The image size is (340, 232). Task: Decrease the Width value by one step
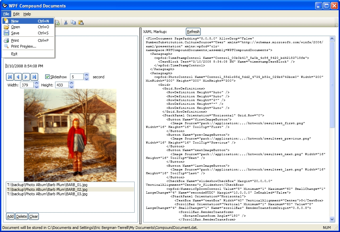pos(36,87)
